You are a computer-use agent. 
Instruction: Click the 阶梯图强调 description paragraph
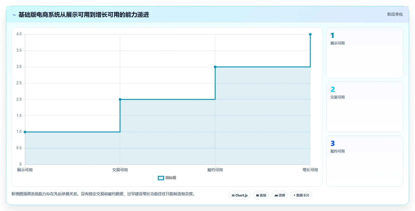tap(103, 194)
